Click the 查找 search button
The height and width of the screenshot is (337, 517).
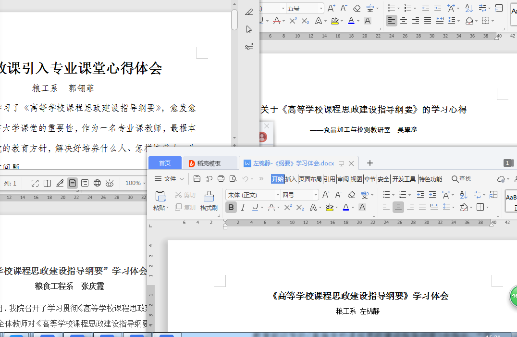461,179
